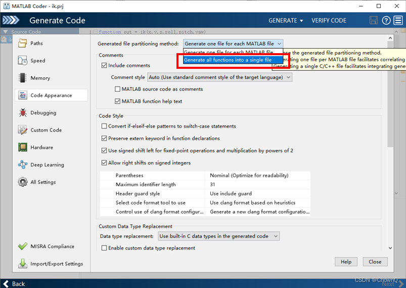Open the Memory chip icon
This screenshot has width=406, height=288.
click(x=23, y=78)
